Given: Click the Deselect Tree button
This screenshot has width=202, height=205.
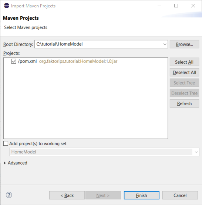Looking at the screenshot, I should [x=184, y=93].
